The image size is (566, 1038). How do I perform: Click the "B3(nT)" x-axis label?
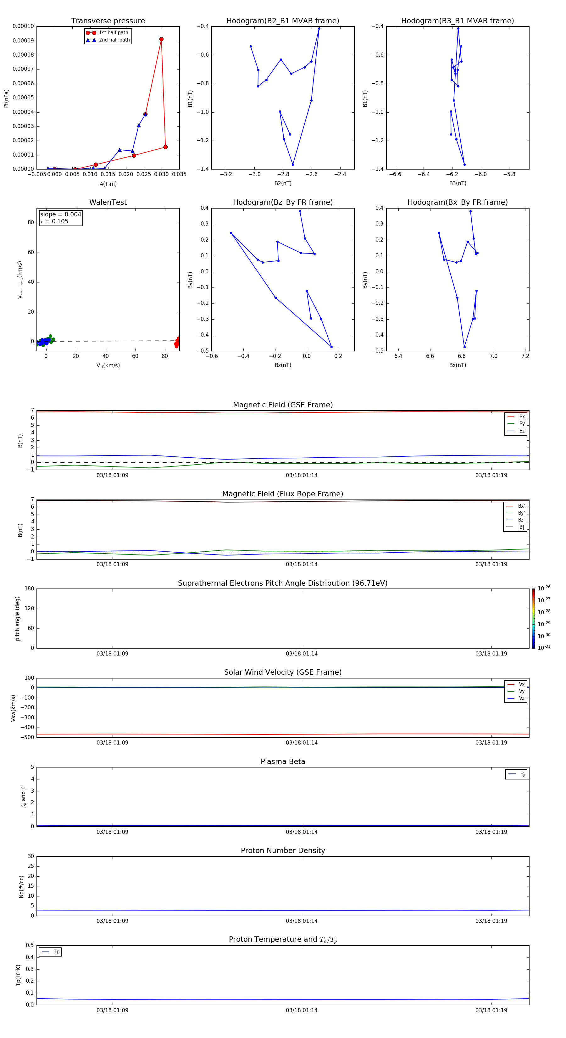click(458, 183)
